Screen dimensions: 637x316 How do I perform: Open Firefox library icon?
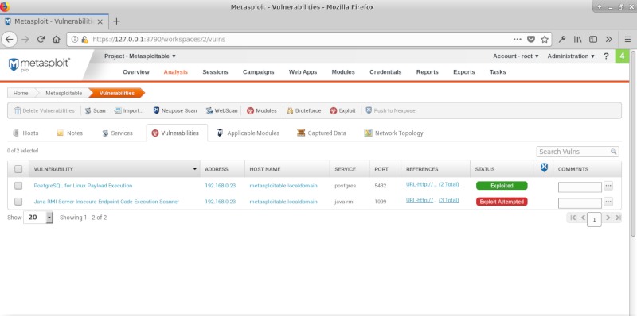point(578,39)
